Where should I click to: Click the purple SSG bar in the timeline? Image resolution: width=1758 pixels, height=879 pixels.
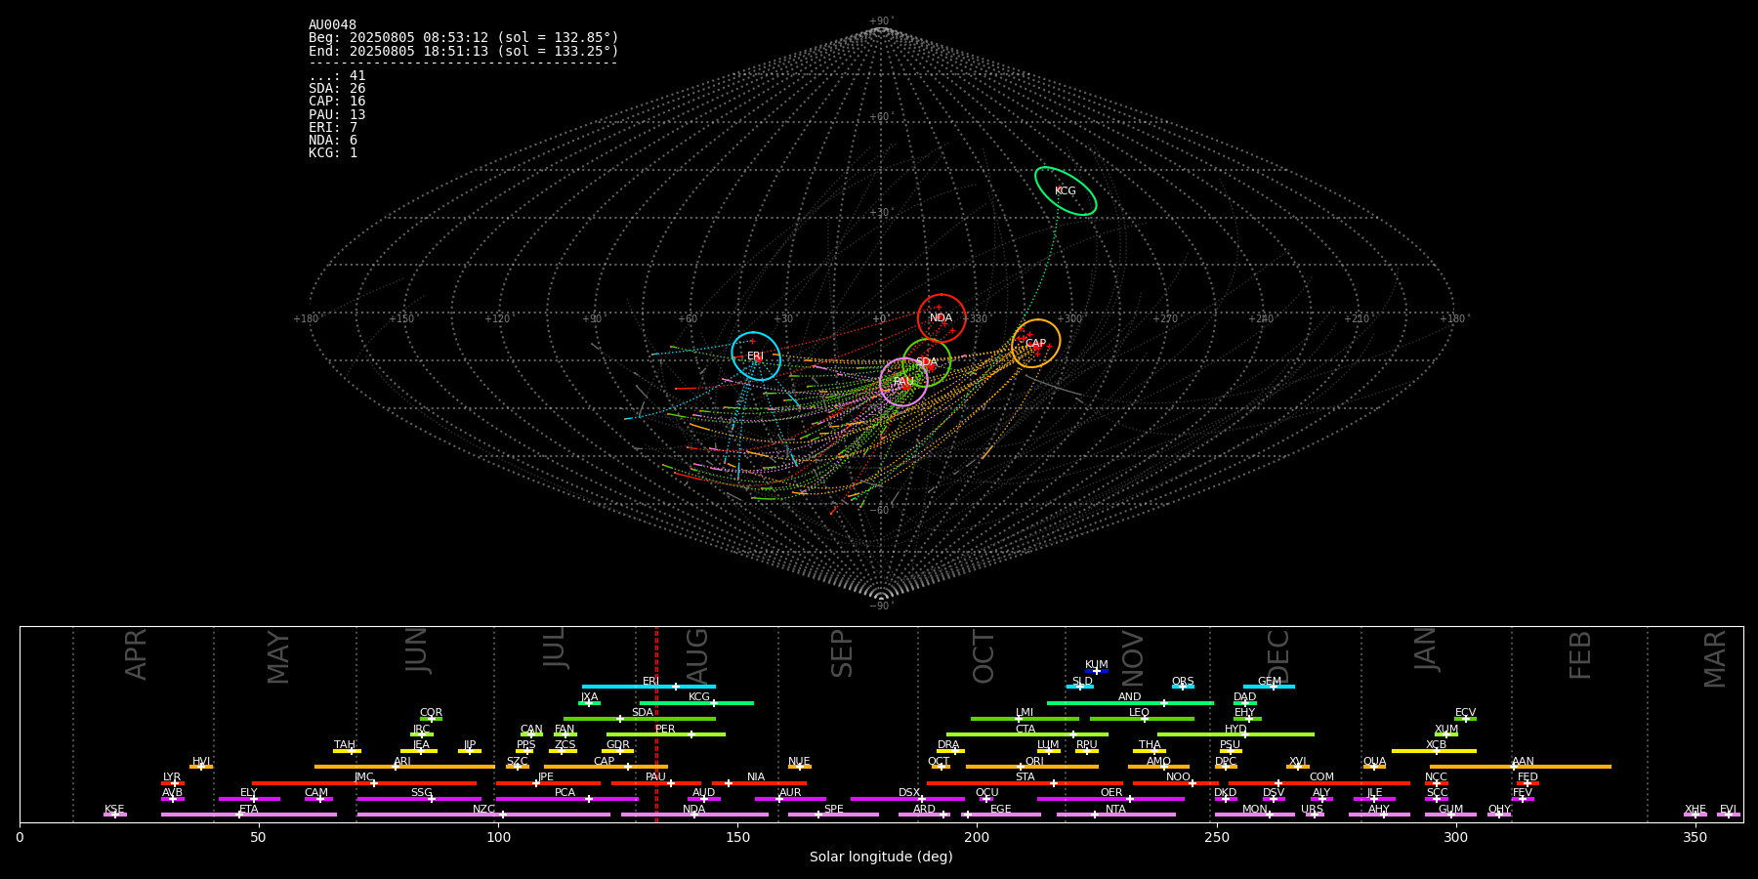pos(419,799)
